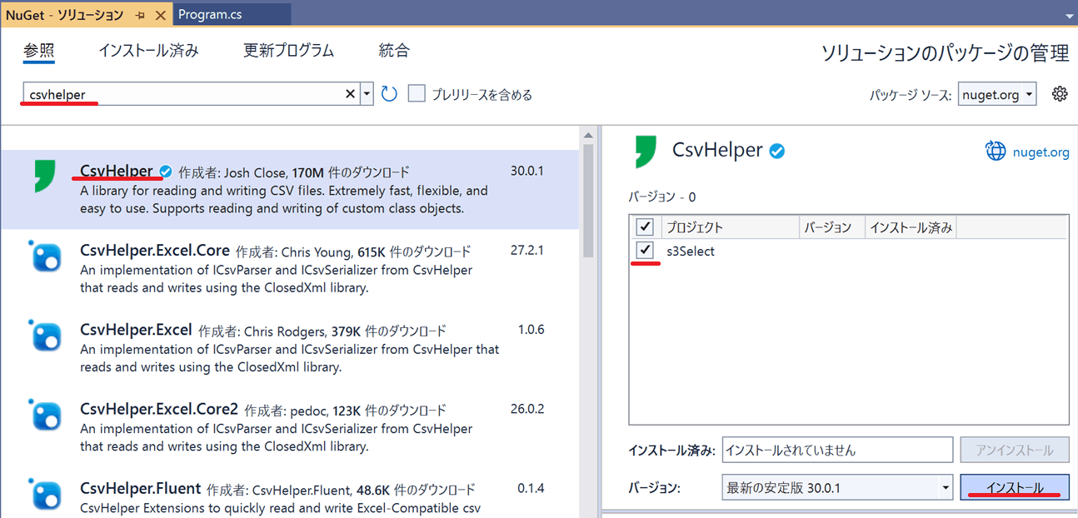Clear the csvhelper search text
The height and width of the screenshot is (518, 1078).
tap(351, 94)
